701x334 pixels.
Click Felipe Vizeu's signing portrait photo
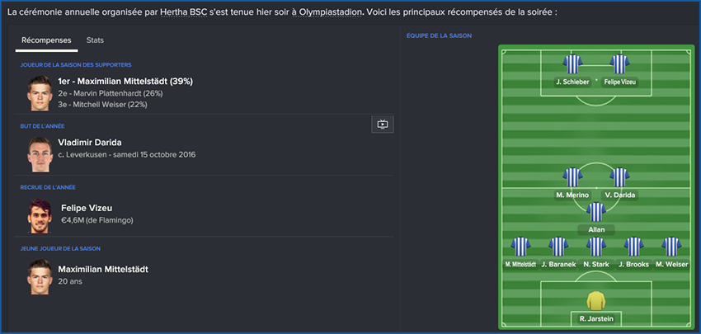pos(39,214)
